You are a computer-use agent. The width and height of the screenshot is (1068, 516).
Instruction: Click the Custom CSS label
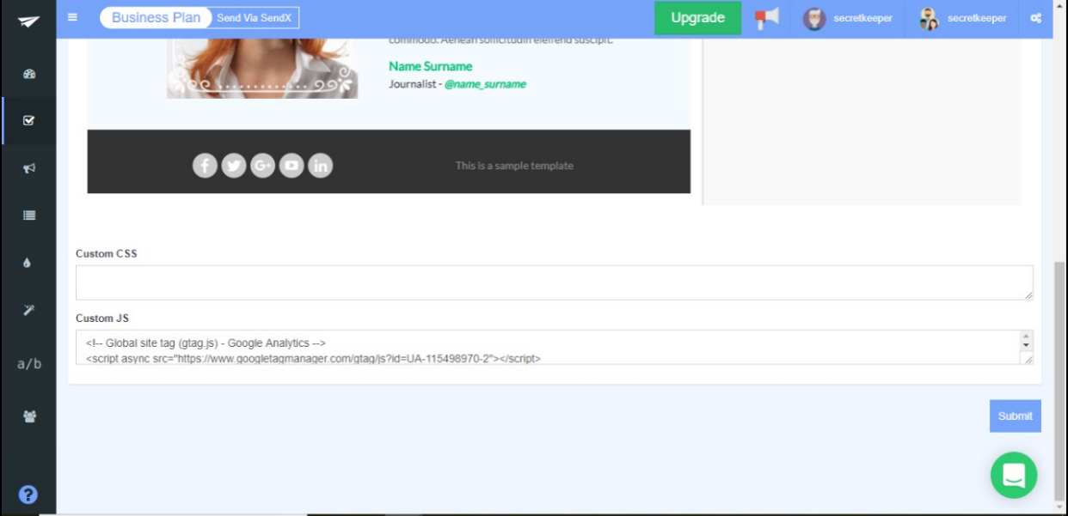pos(107,253)
